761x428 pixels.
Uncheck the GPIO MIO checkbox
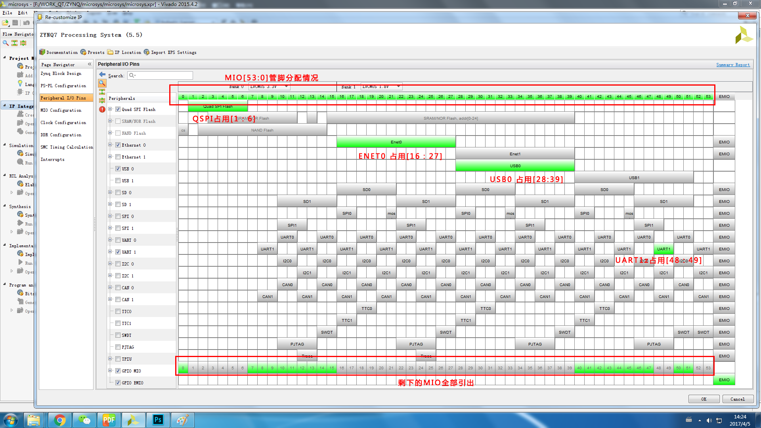(x=118, y=371)
